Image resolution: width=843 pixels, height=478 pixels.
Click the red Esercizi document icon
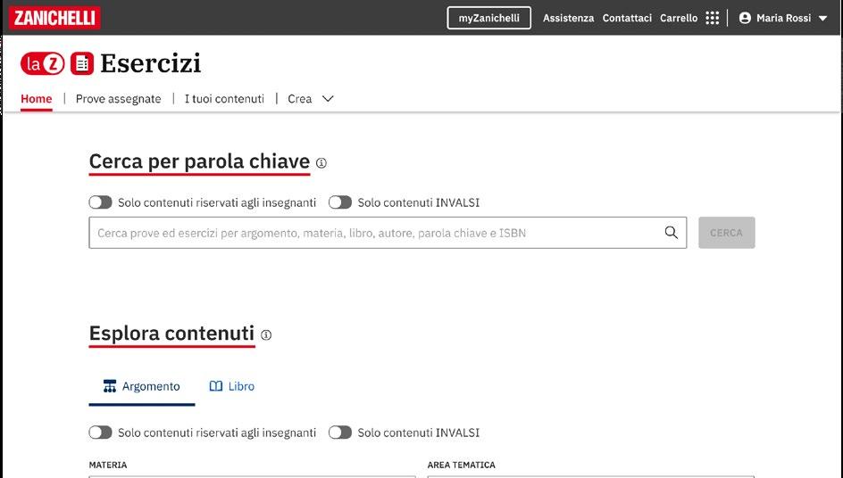pos(82,63)
